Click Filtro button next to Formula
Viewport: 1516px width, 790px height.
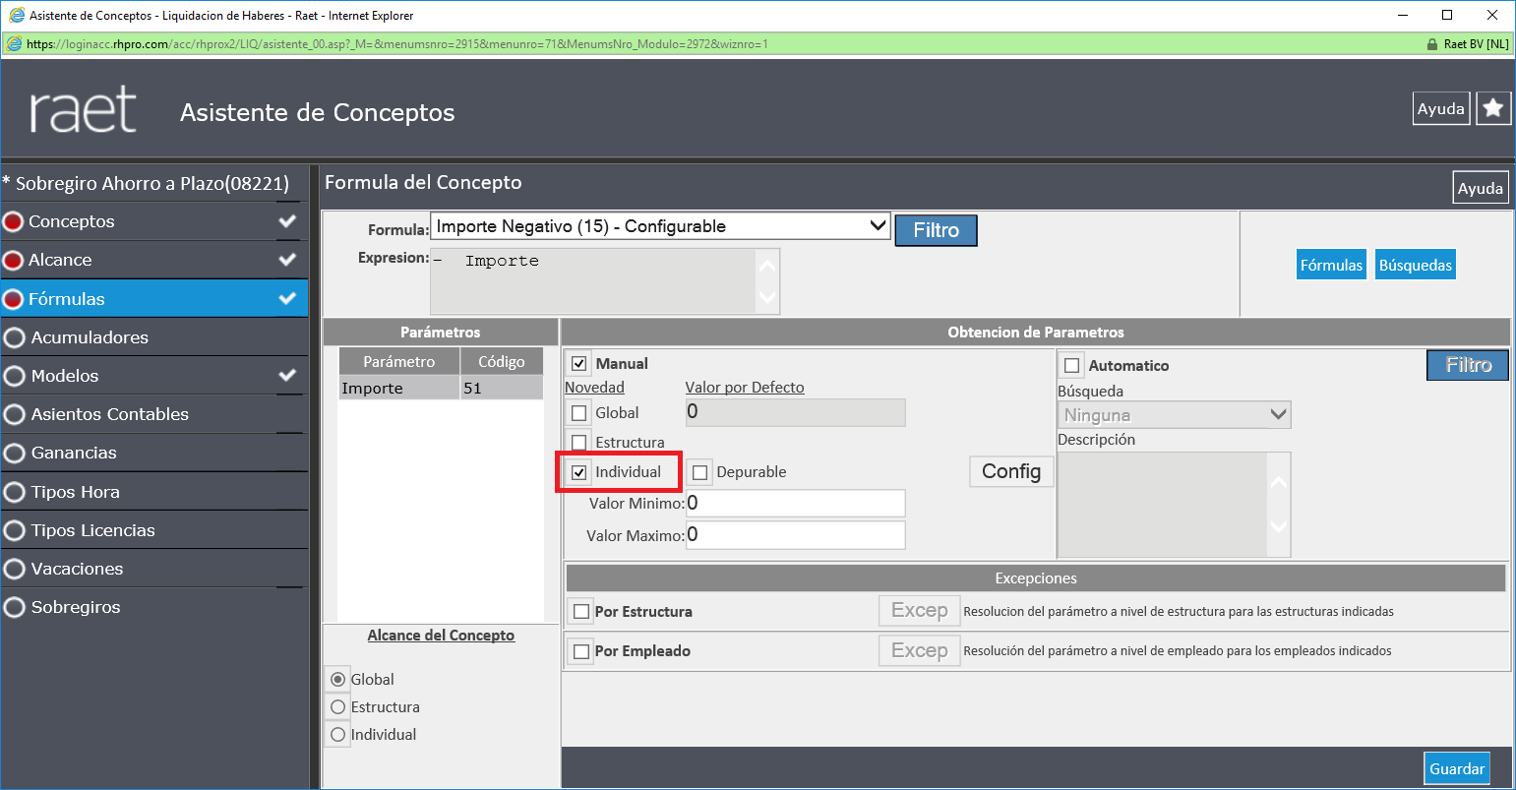click(936, 230)
